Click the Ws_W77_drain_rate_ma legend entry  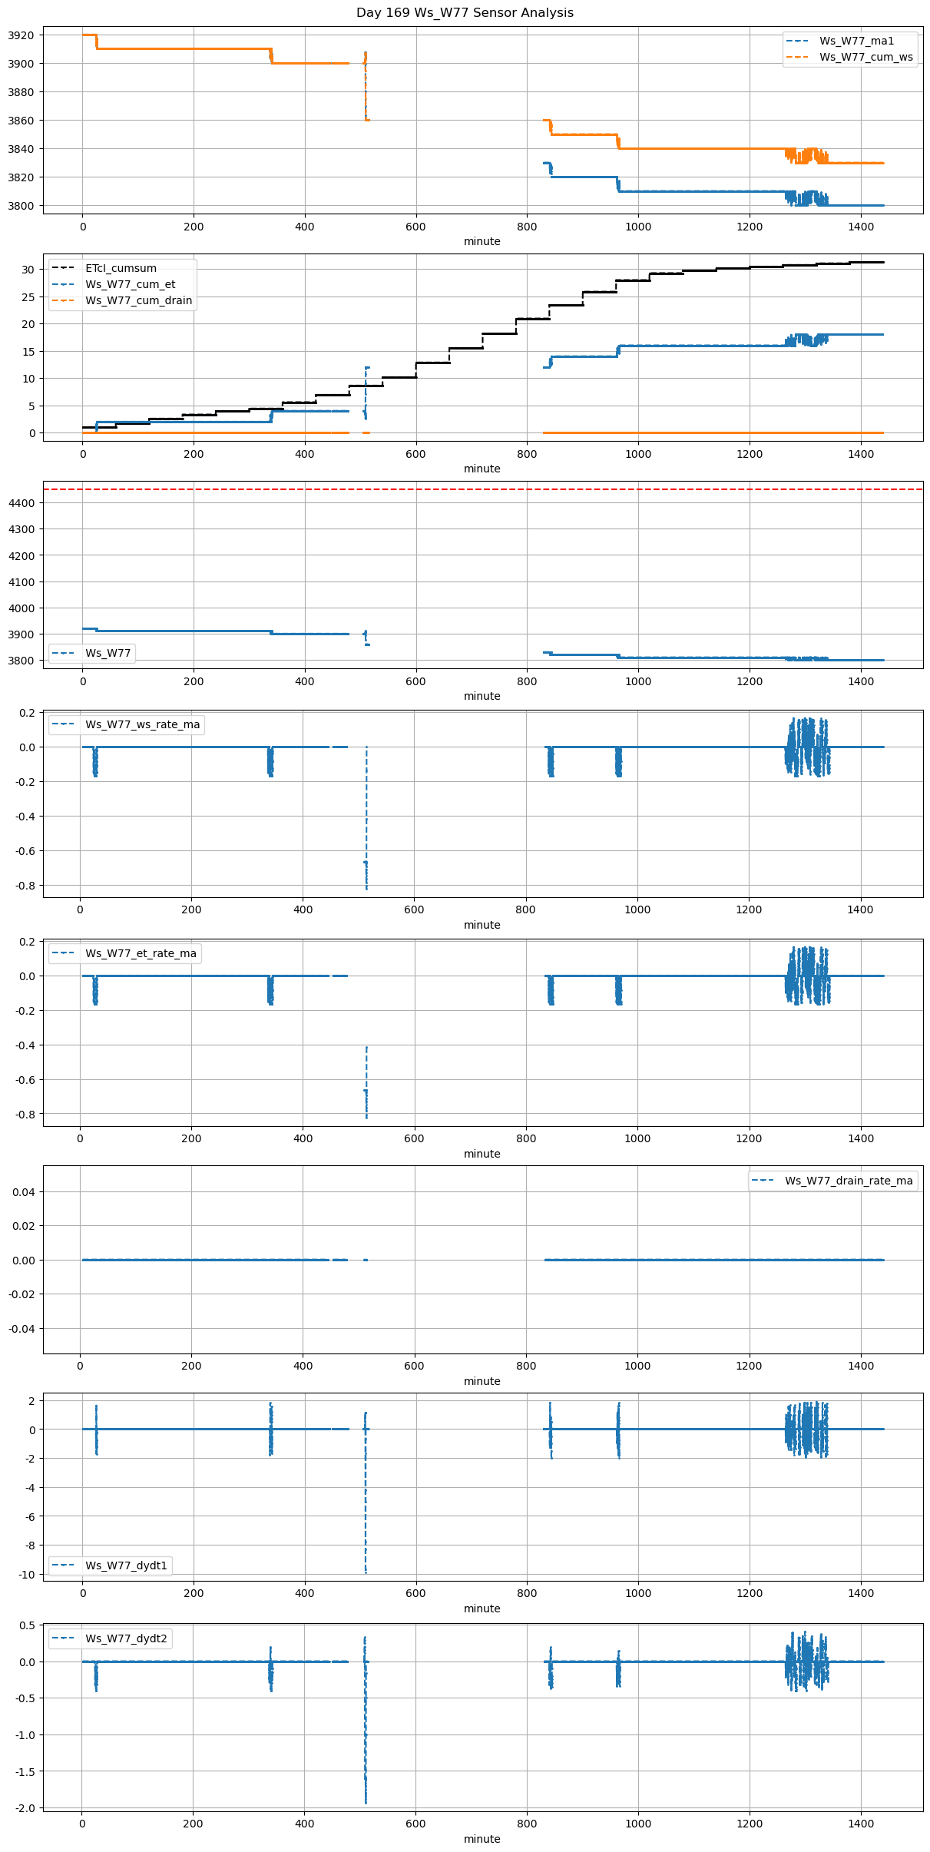tap(849, 1181)
